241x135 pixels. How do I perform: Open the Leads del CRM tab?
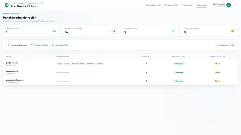tap(60, 45)
